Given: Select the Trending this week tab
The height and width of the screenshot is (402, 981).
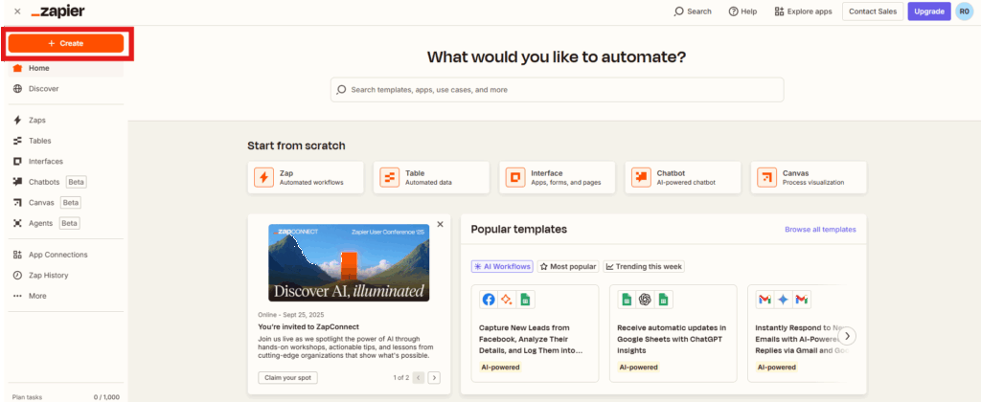Looking at the screenshot, I should 644,266.
